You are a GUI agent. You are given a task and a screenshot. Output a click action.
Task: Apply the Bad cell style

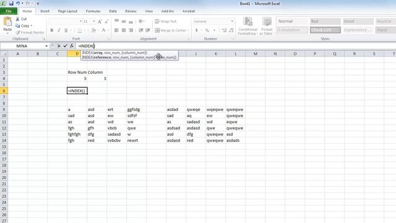tap(325, 21)
